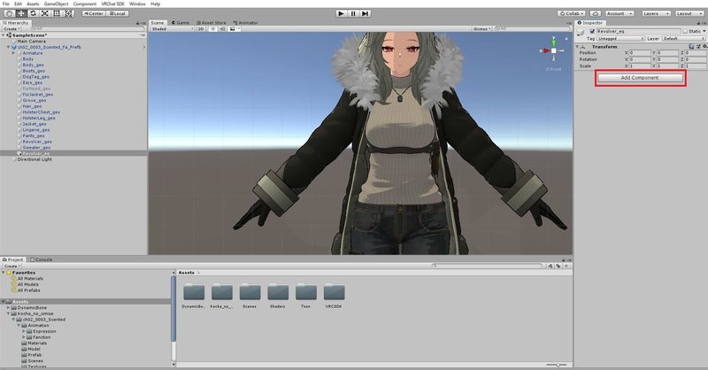Open Transform gear options menu
Viewport: 708px width, 370px height.
tap(704, 47)
